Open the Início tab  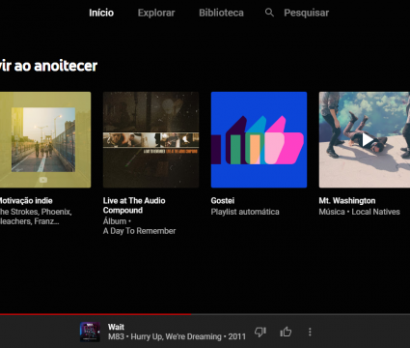pyautogui.click(x=101, y=13)
